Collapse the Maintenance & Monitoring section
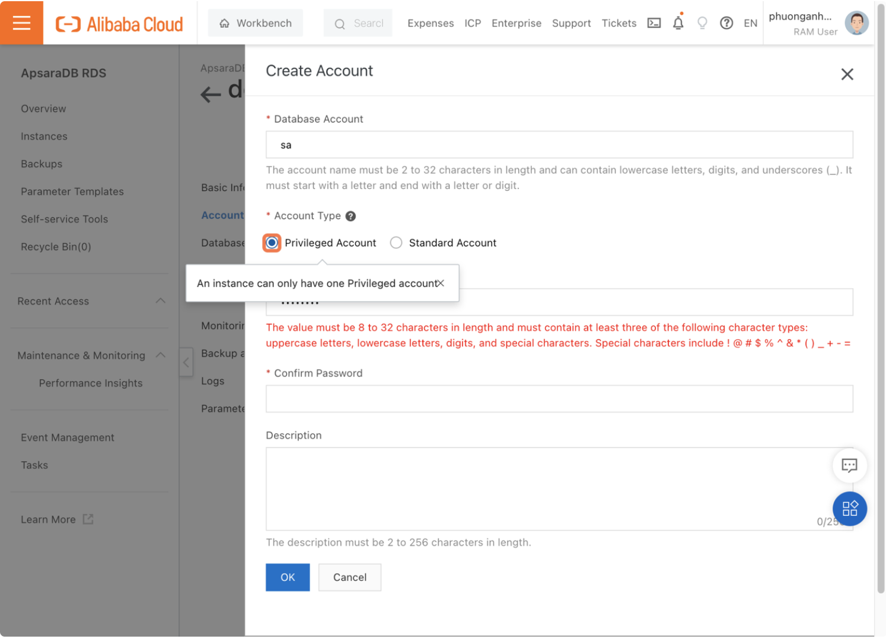This screenshot has width=886, height=639. (x=161, y=355)
